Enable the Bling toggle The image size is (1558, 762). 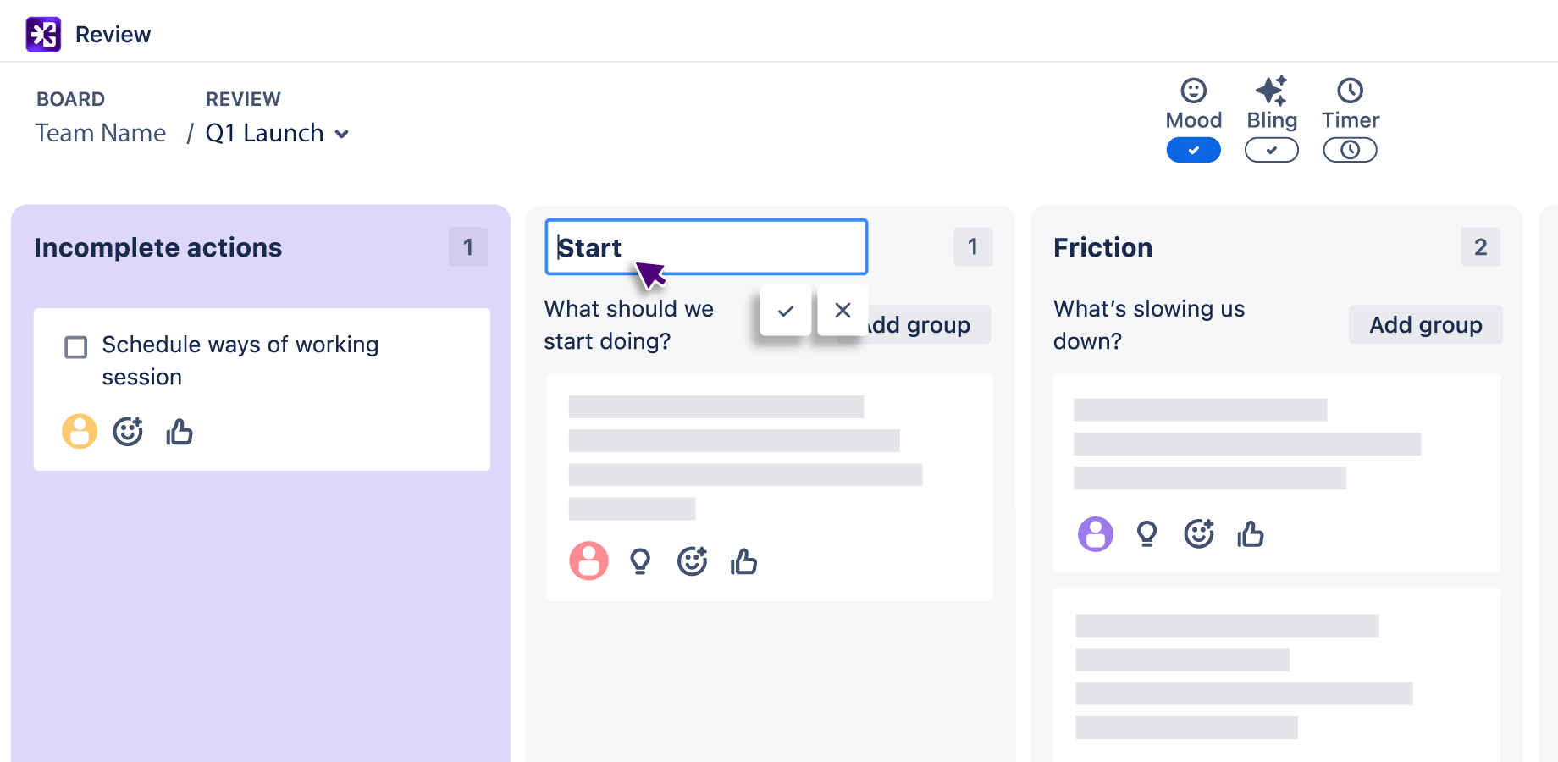1271,150
